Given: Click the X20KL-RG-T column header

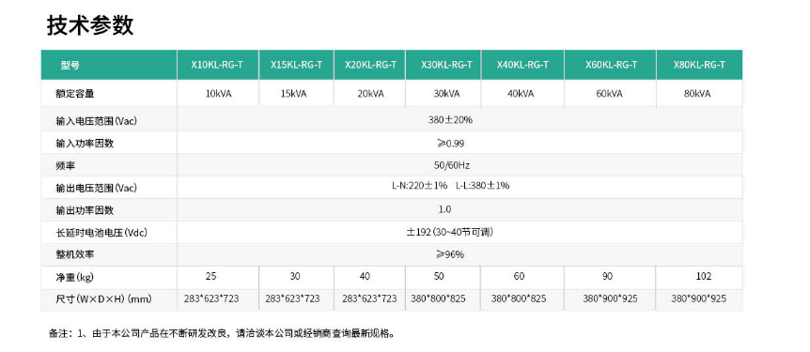Looking at the screenshot, I should click(x=370, y=65).
